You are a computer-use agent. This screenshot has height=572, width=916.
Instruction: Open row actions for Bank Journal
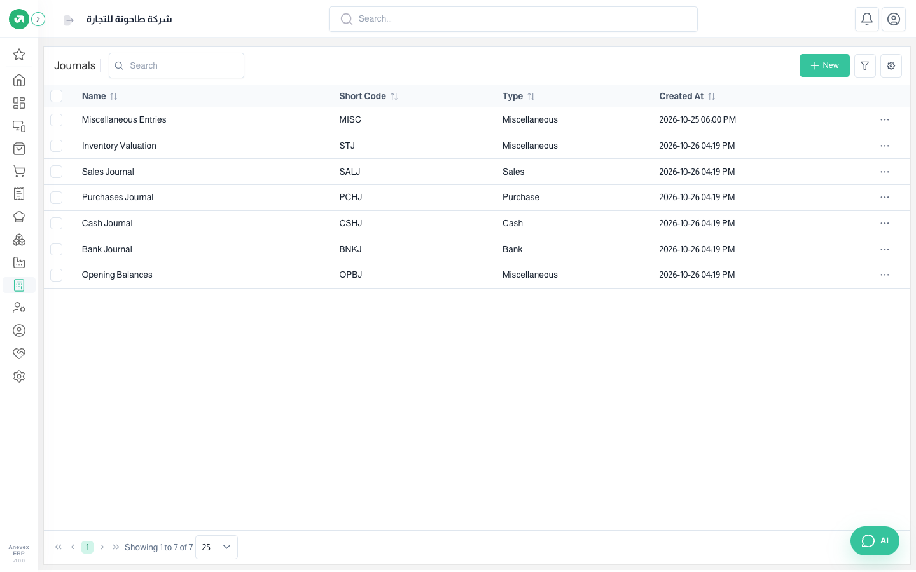(x=885, y=249)
